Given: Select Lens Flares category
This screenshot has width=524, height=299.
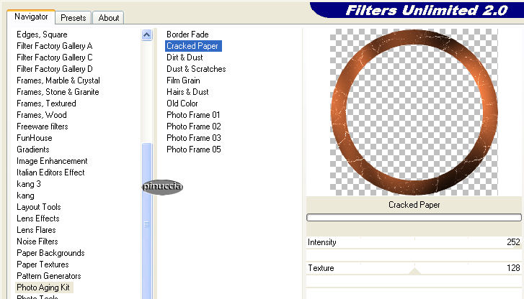Looking at the screenshot, I should [x=36, y=230].
